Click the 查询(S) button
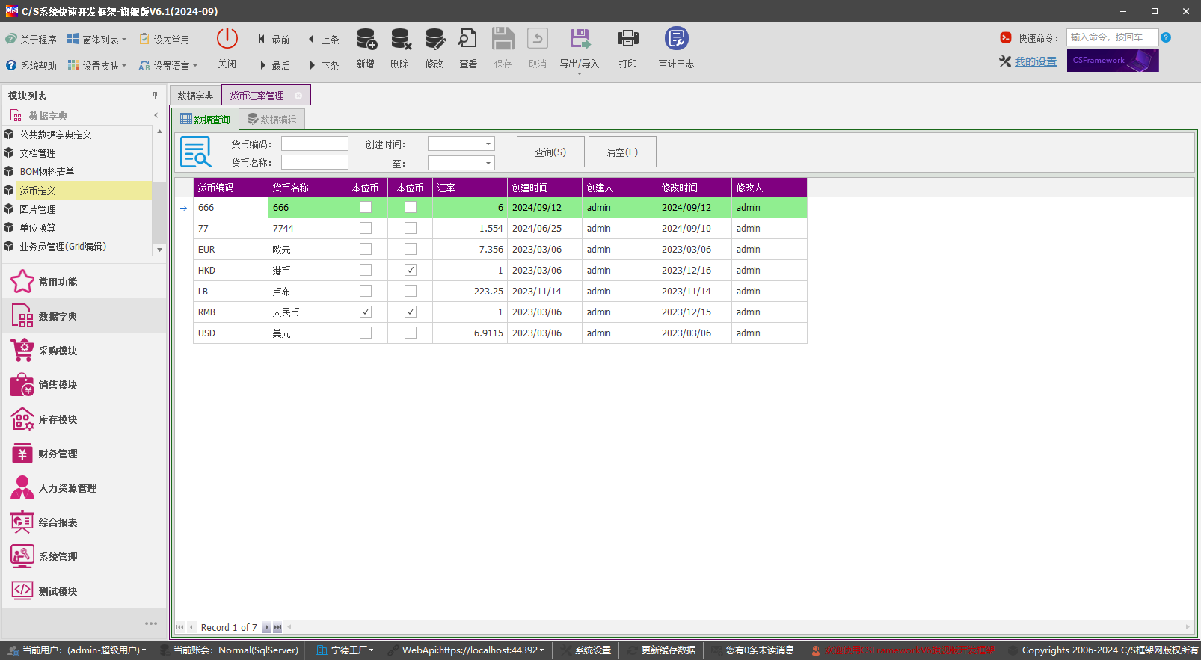The height and width of the screenshot is (660, 1201). [x=550, y=152]
